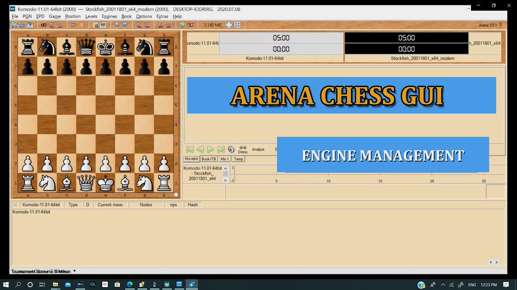The width and height of the screenshot is (517, 290).
Task: Select the white pawn on e2
Action: (105, 164)
